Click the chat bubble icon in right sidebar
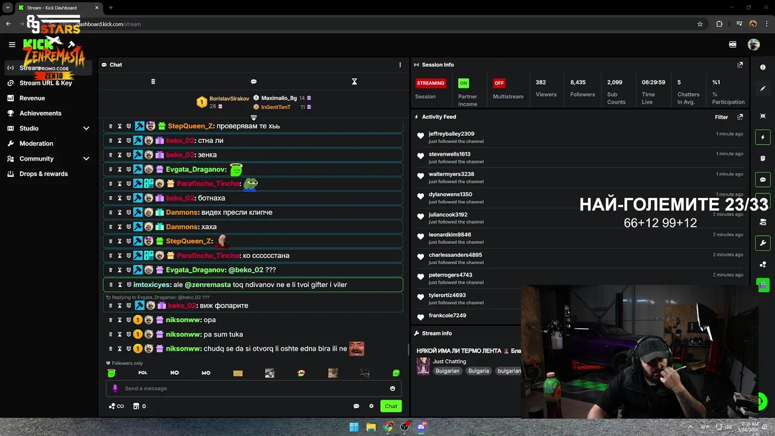Image resolution: width=775 pixels, height=436 pixels. tap(763, 180)
